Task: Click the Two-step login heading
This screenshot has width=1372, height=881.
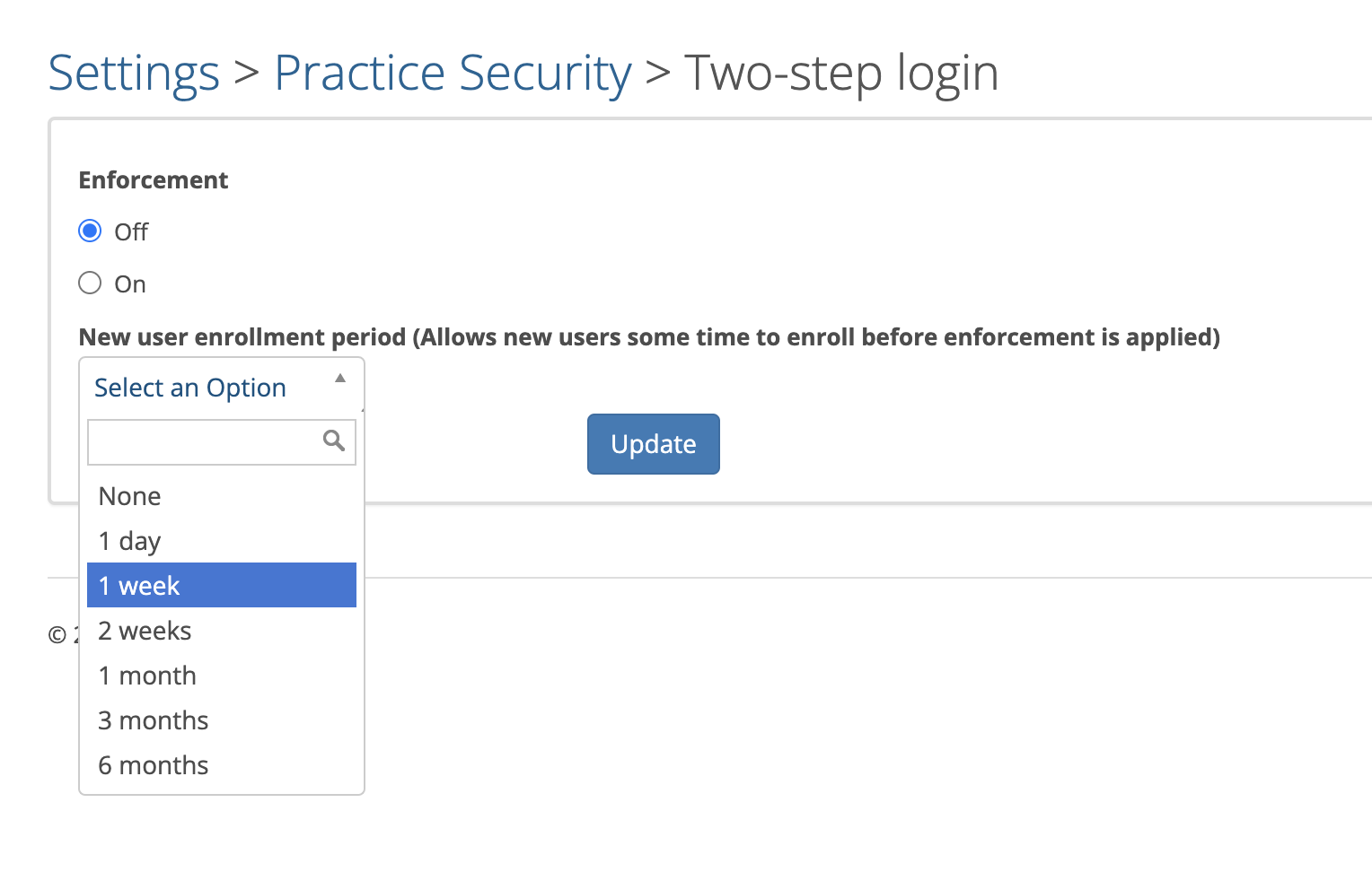Action: 841,73
